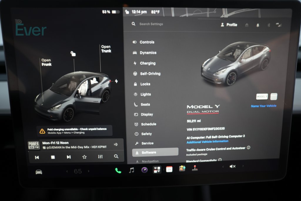The height and width of the screenshot is (201, 301).
Task: Tap the paid charging unavailable warning
Action: point(74,131)
